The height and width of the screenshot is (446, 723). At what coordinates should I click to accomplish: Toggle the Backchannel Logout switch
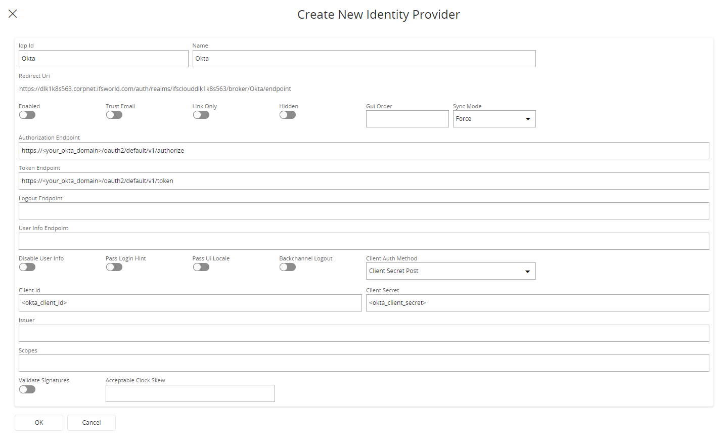click(x=288, y=267)
